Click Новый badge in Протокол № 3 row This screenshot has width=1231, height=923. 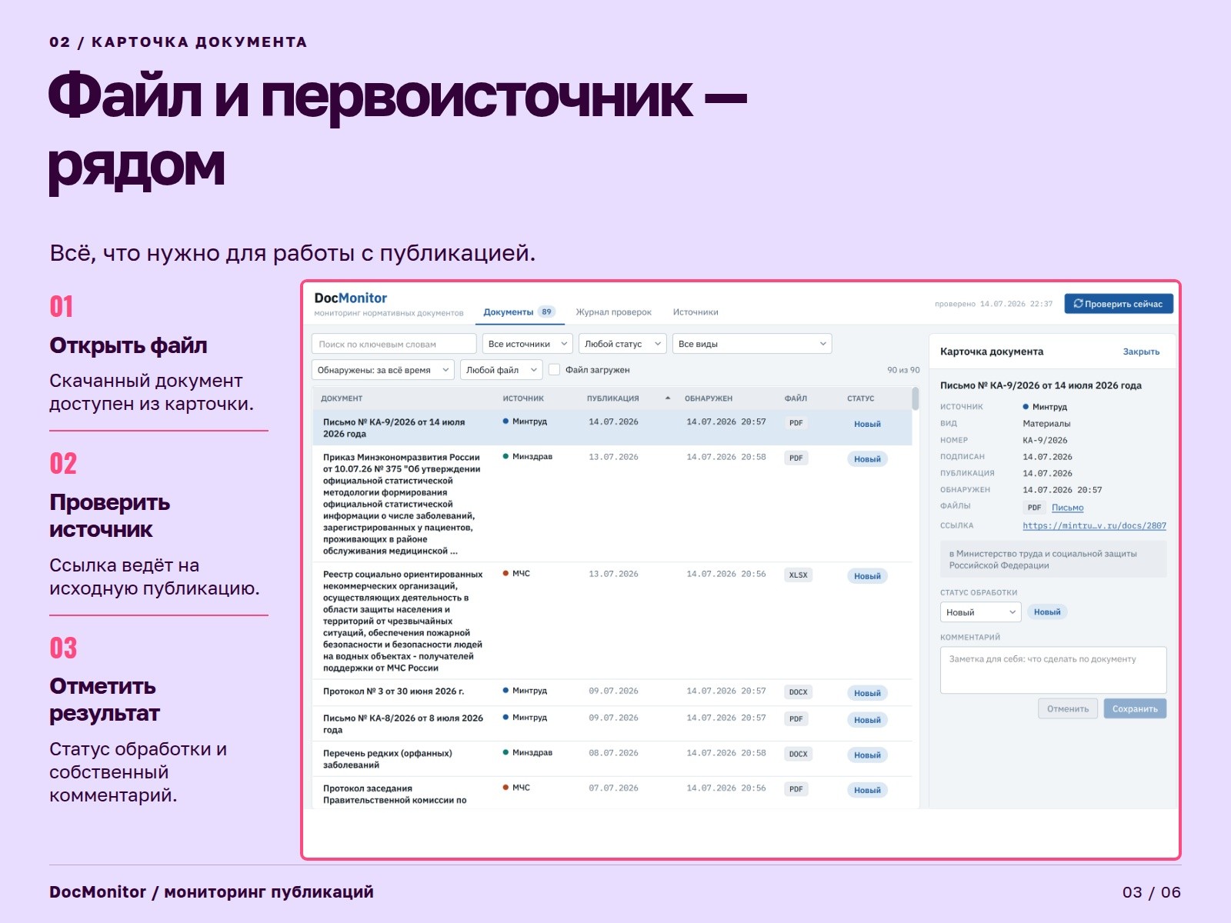click(867, 693)
